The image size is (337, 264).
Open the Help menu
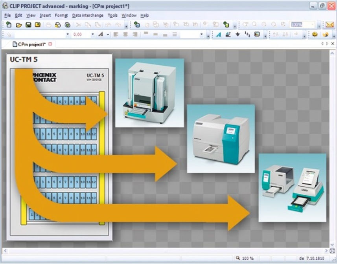(145, 15)
